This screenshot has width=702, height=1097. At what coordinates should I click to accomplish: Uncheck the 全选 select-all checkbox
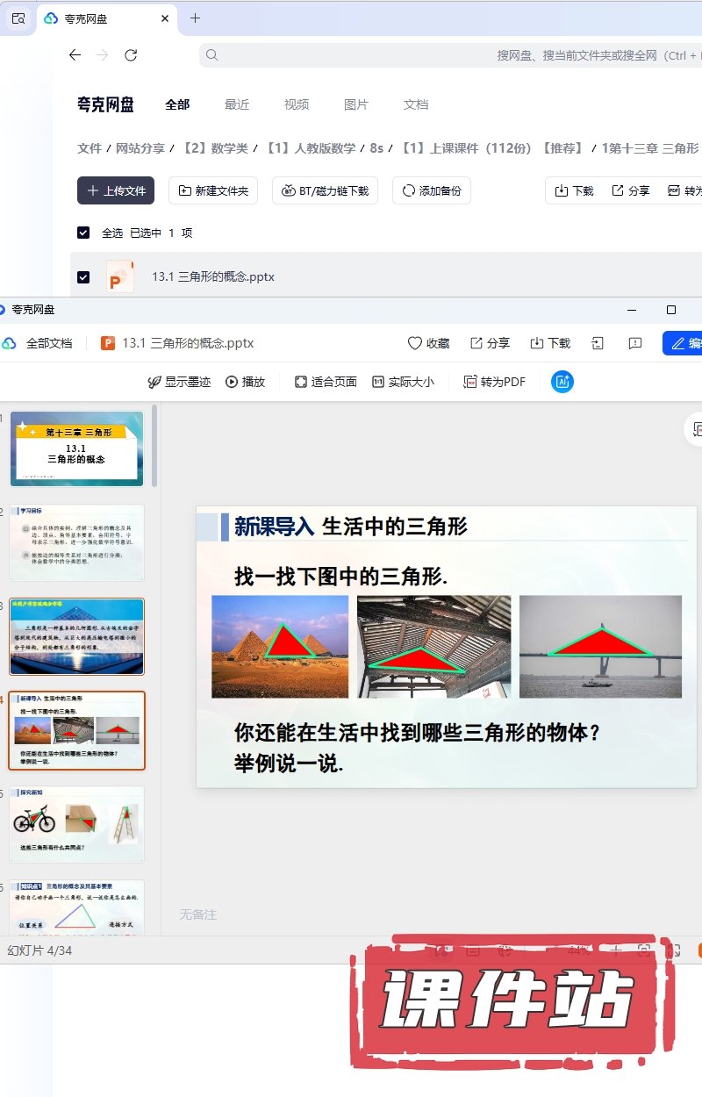click(83, 233)
